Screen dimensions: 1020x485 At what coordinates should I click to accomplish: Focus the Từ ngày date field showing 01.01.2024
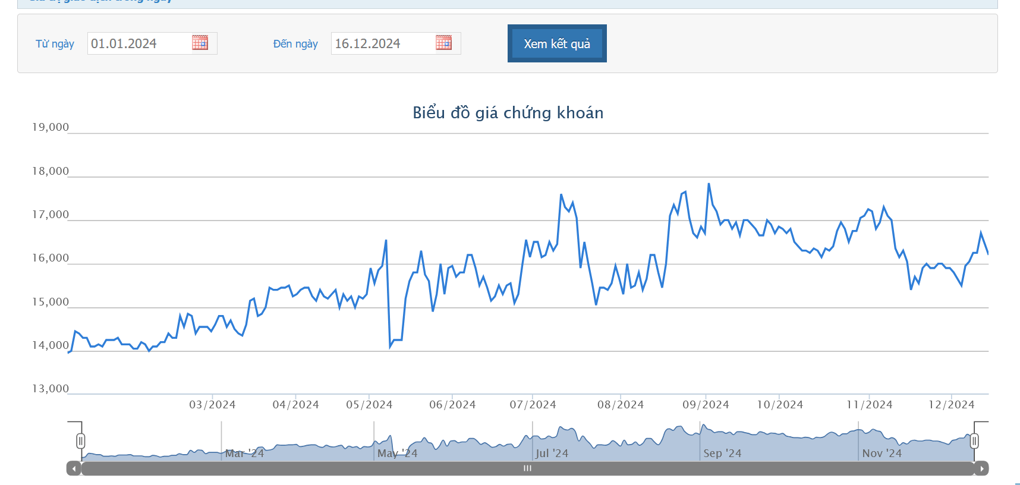pos(138,43)
